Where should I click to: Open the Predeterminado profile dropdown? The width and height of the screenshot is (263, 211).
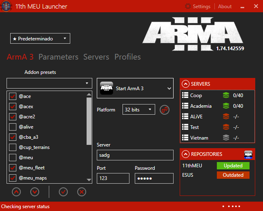click(x=40, y=38)
